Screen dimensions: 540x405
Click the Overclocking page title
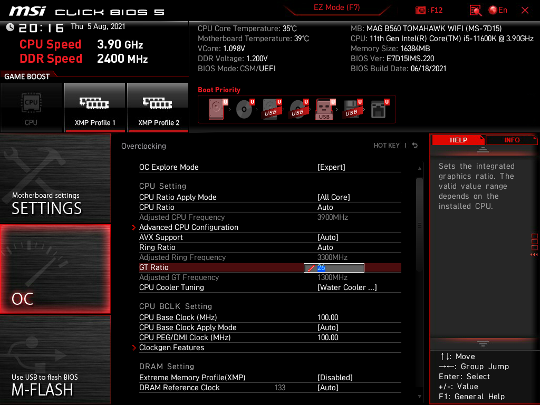(143, 146)
